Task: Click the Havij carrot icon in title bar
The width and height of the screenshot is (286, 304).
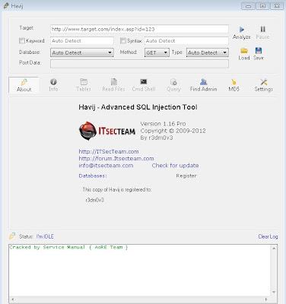Action: pyautogui.click(x=6, y=5)
